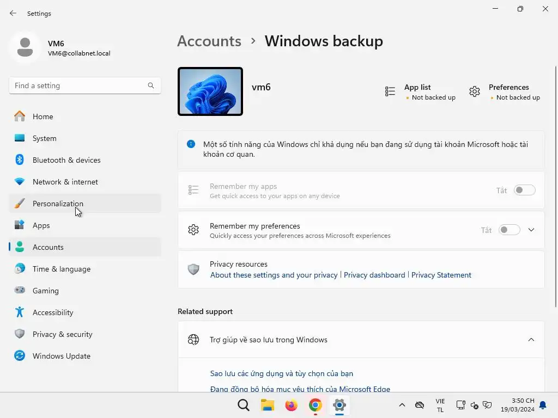This screenshot has height=418, width=558.
Task: Click the Apps icon in sidebar
Action: click(20, 225)
